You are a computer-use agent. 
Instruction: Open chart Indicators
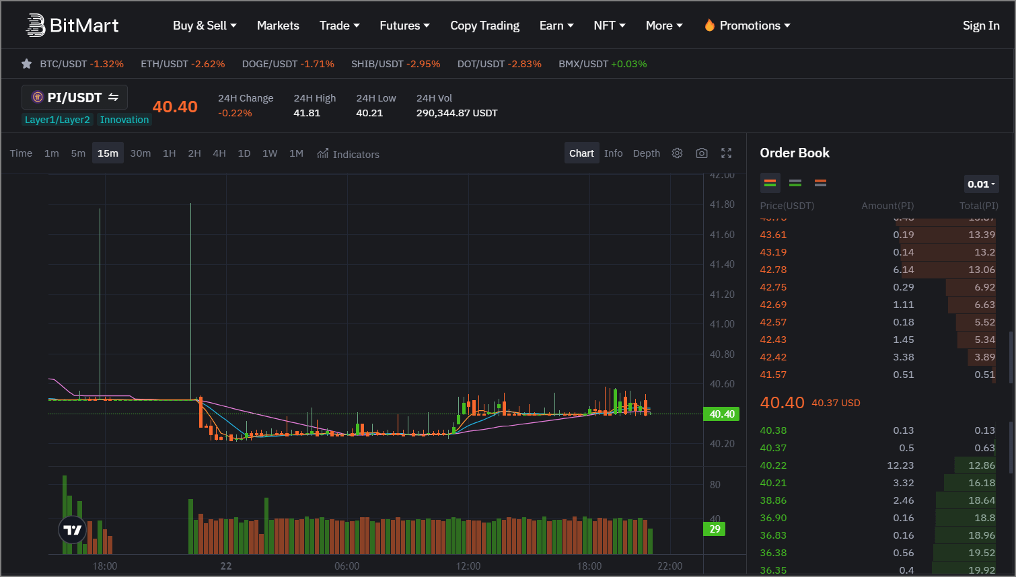pos(348,154)
